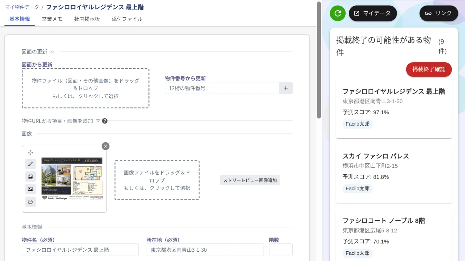Screen dimensions: 465x261
Task: Click the image icon directly below the pencil
Action: pyautogui.click(x=30, y=177)
